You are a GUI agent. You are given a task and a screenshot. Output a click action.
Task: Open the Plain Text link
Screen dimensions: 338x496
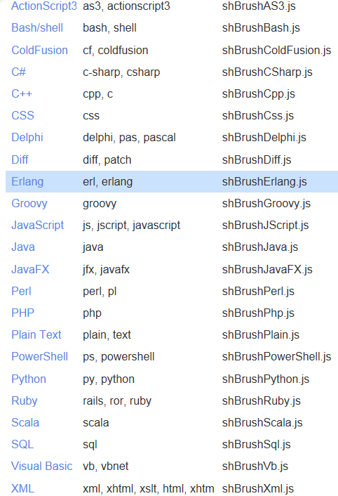36,334
